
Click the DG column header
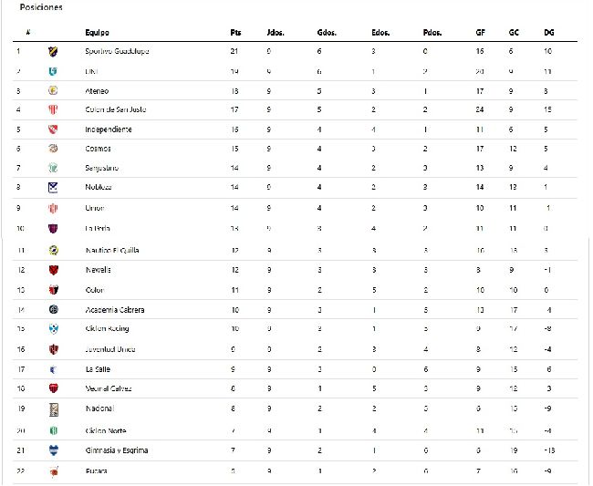[x=548, y=33]
